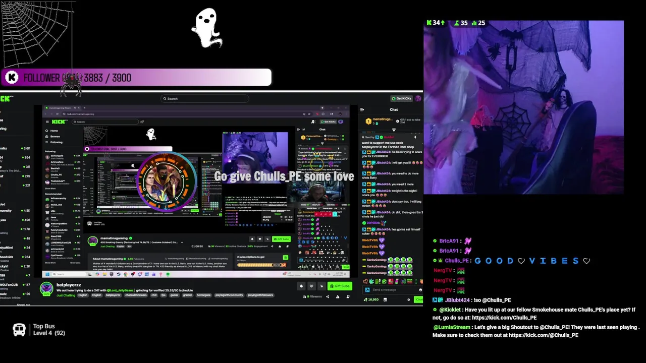646x363 pixels.
Task: Open the Just Chatting category link
Action: click(66, 295)
